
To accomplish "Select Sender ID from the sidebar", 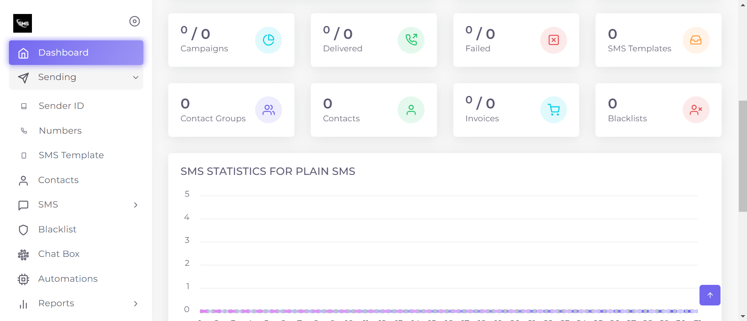I will [x=61, y=105].
